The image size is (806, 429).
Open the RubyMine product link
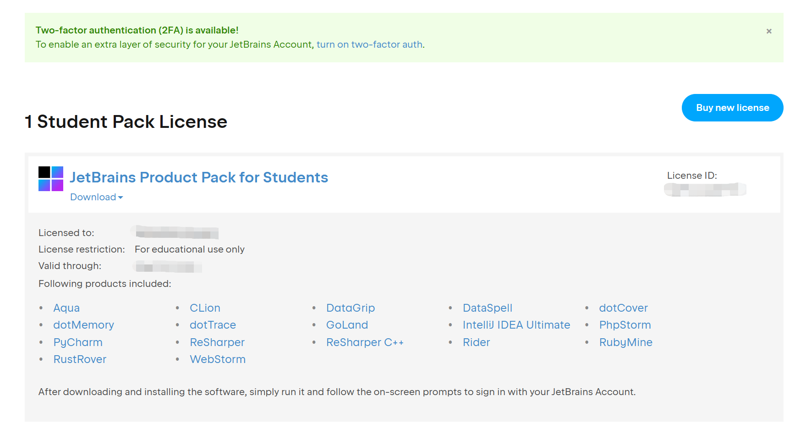tap(625, 342)
